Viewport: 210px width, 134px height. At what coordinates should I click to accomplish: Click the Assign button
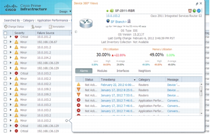[x=36, y=27]
